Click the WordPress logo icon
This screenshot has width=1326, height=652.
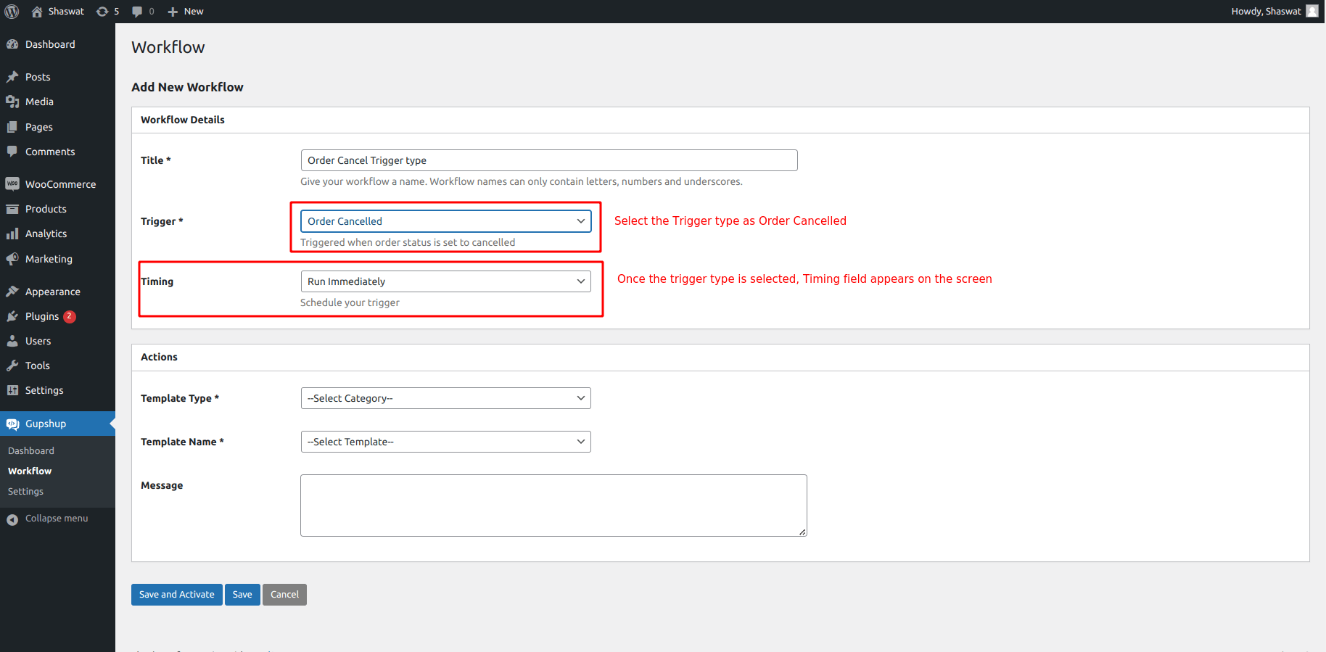pos(12,12)
